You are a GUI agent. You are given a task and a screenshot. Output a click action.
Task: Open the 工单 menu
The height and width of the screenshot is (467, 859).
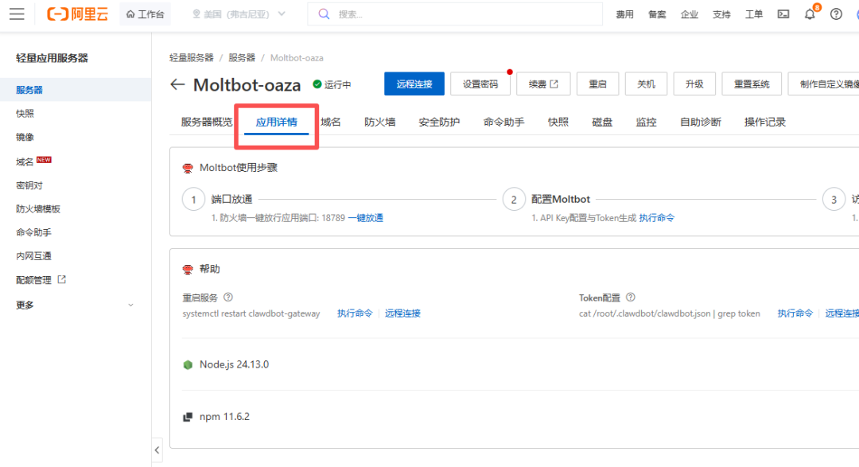754,14
